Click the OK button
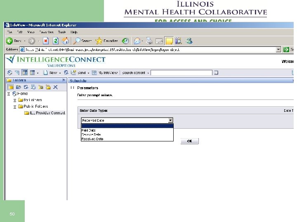Screen dimensions: 297x222 (x=190, y=141)
